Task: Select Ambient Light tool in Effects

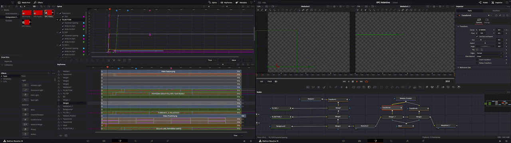Action: pyautogui.click(x=36, y=85)
